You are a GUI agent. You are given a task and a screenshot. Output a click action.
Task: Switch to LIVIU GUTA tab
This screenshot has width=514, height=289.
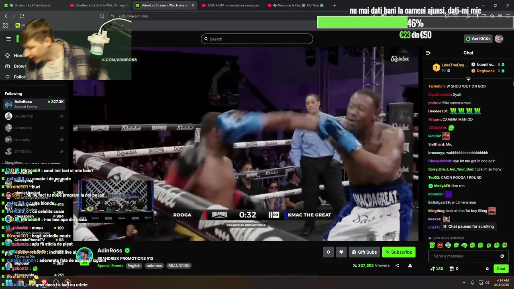230,5
